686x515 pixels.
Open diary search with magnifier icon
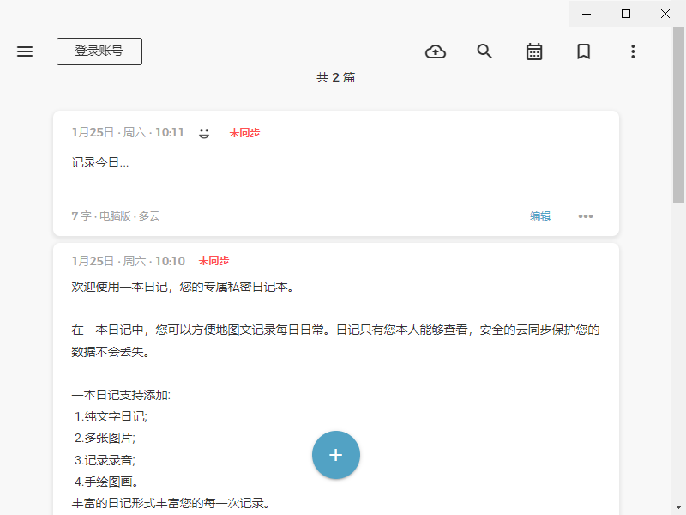[484, 51]
